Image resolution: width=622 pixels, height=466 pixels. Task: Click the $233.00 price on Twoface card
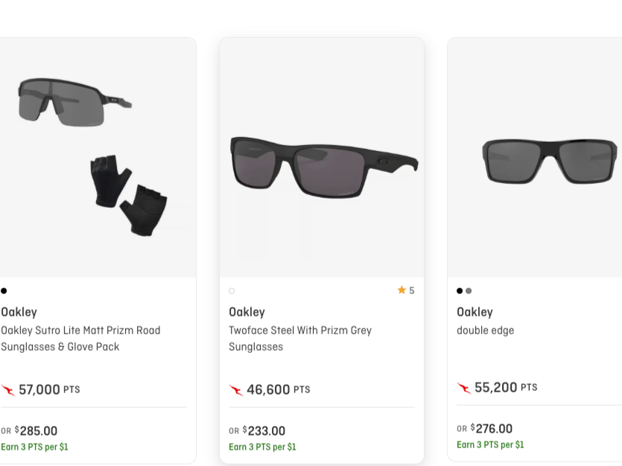pyautogui.click(x=264, y=431)
